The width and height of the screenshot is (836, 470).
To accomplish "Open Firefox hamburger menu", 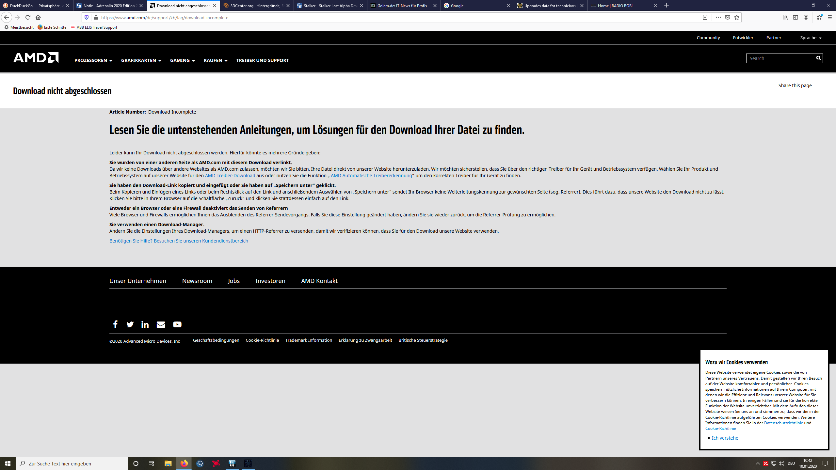I will click(829, 17).
